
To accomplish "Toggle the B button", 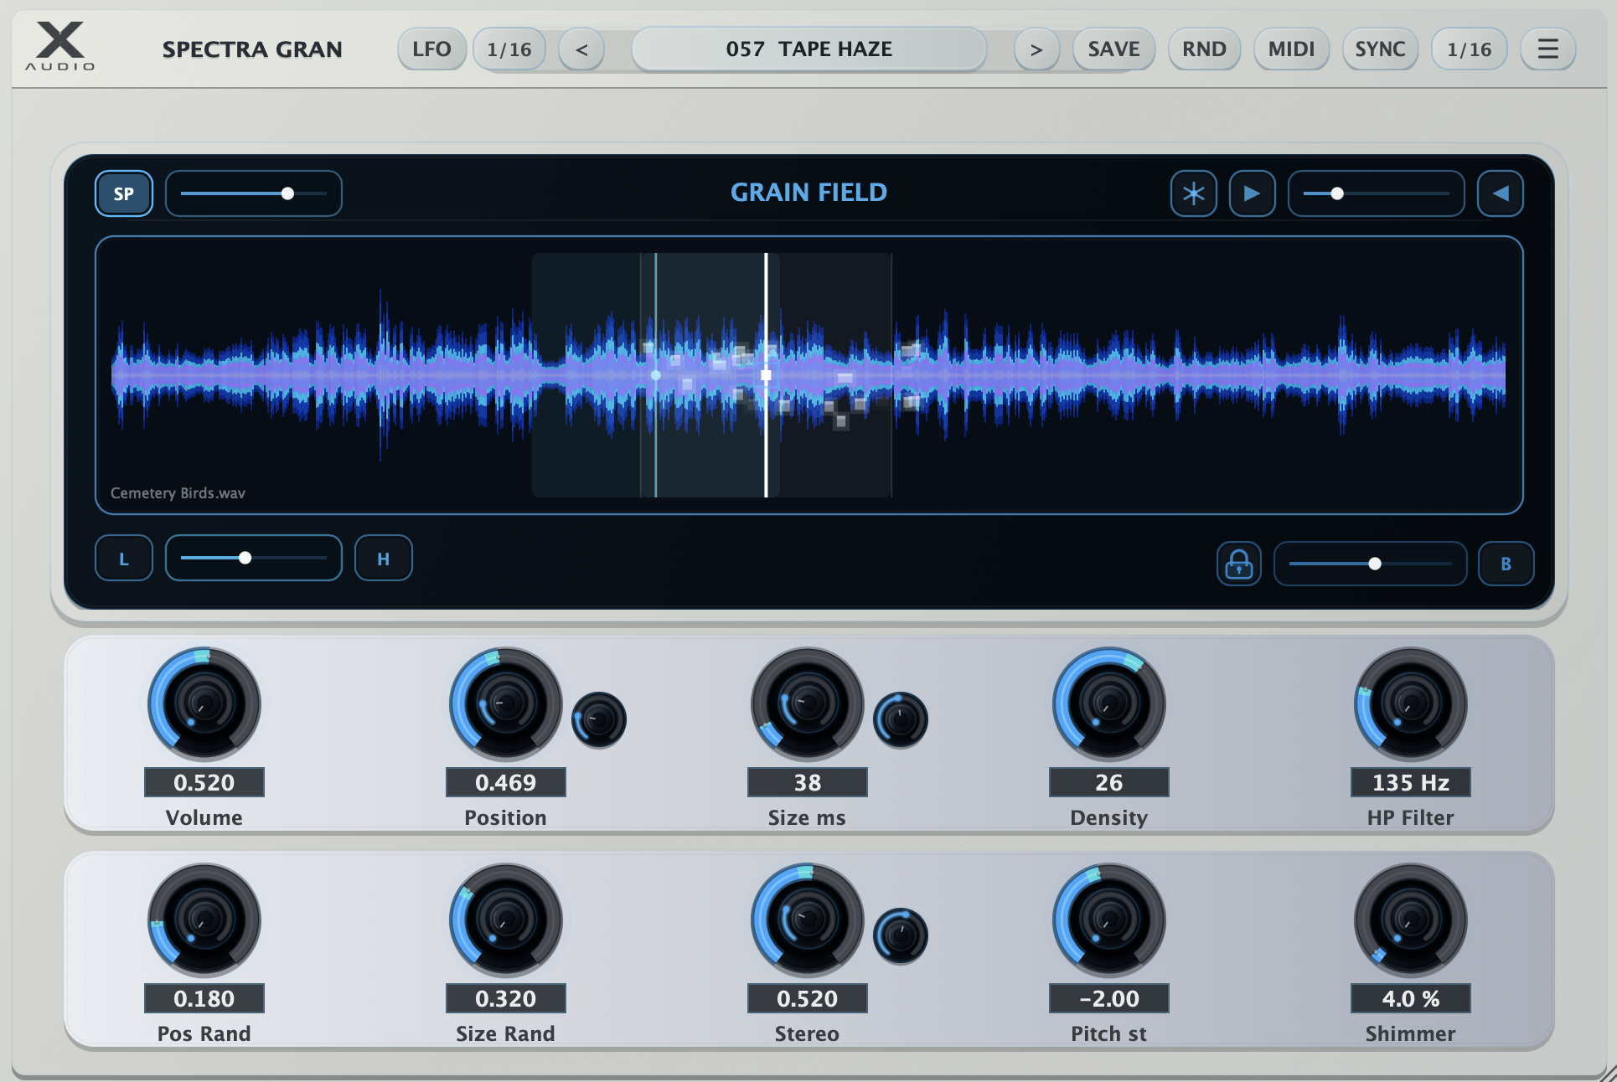I will [x=1506, y=564].
